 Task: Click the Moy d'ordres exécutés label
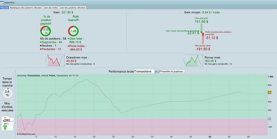click(7, 109)
